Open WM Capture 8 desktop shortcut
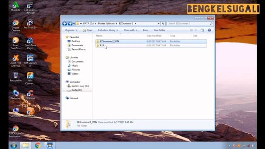The height and width of the screenshot is (149, 265). [30, 61]
